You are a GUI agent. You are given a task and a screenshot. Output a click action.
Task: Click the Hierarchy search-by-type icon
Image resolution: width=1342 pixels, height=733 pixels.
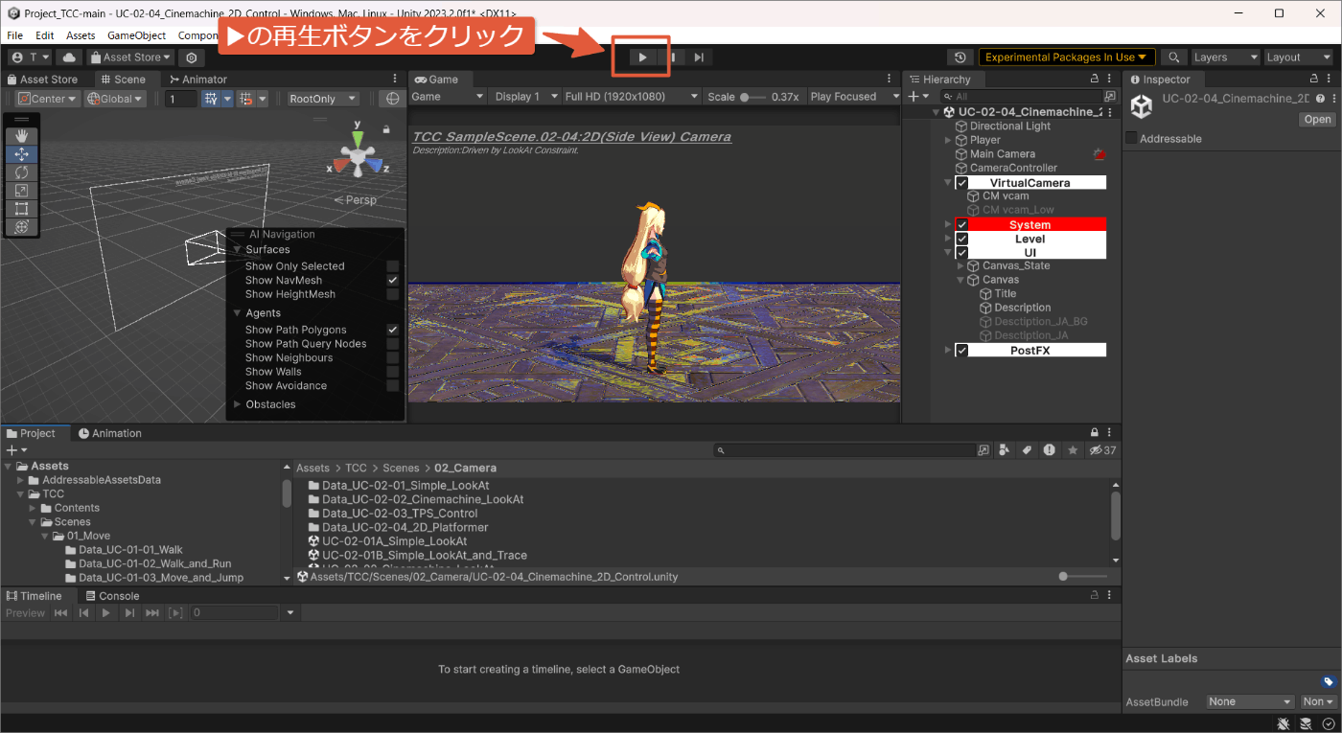(1110, 97)
